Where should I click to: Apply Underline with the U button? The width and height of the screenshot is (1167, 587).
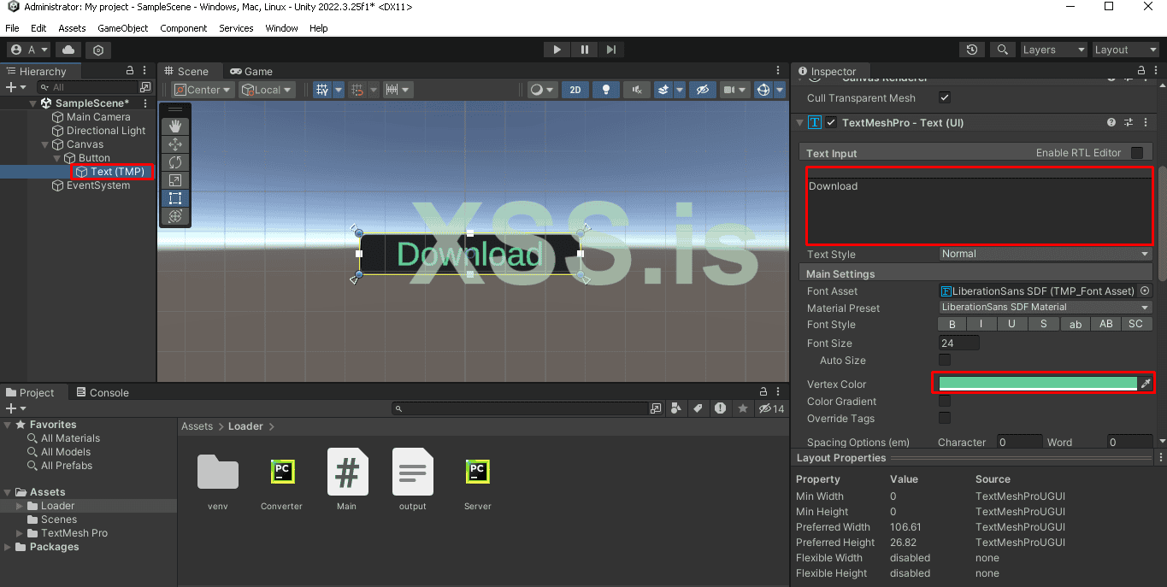pos(1012,324)
